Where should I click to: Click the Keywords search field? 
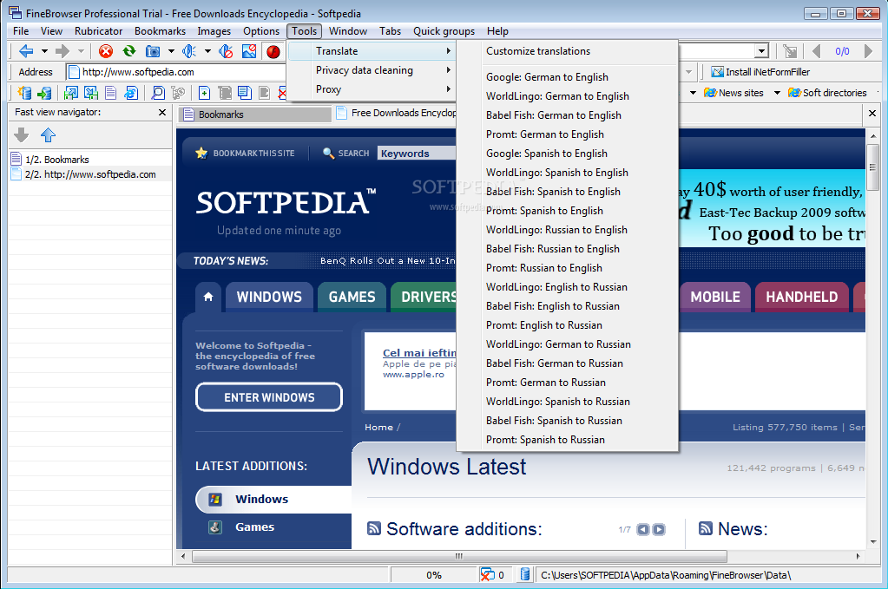[417, 154]
